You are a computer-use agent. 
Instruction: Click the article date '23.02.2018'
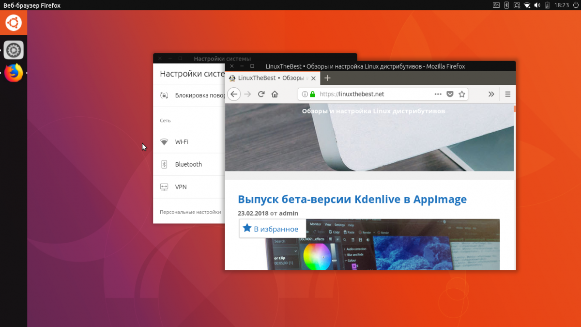click(253, 213)
